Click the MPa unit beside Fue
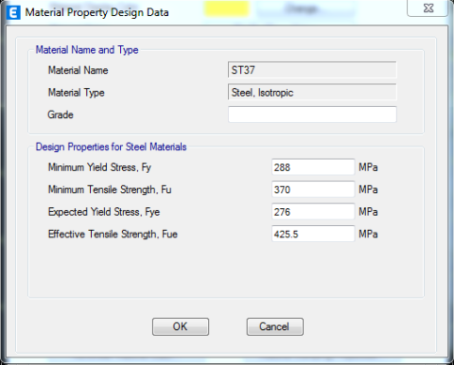This screenshot has height=365, width=454. coord(368,234)
